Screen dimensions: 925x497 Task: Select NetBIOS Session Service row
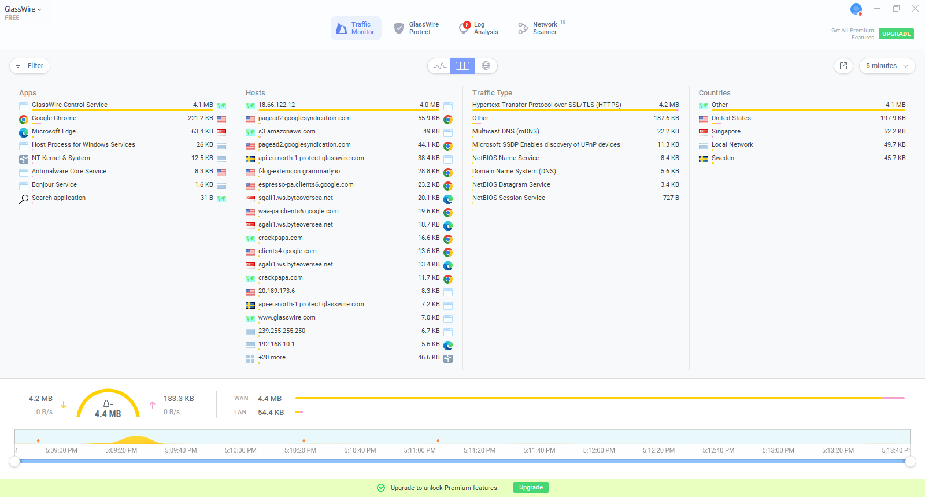(576, 198)
